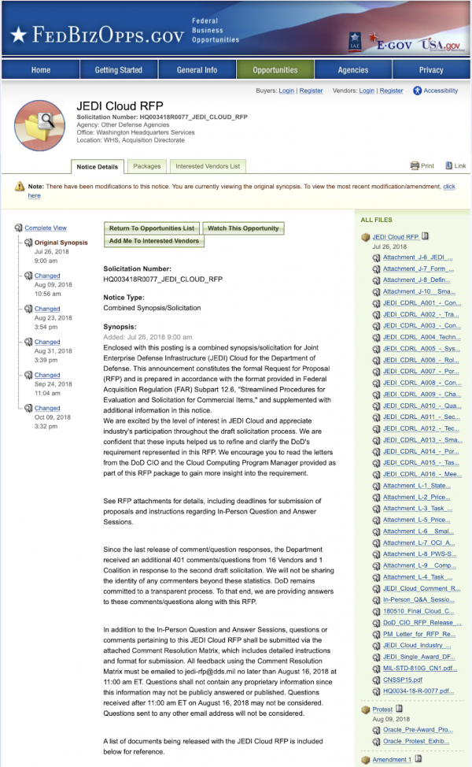The height and width of the screenshot is (767, 472).
Task: Open the Protest package link
Action: 382,710
